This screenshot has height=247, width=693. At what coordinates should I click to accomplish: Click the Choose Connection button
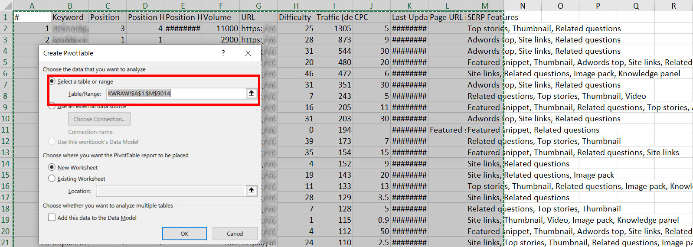pyautogui.click(x=99, y=119)
